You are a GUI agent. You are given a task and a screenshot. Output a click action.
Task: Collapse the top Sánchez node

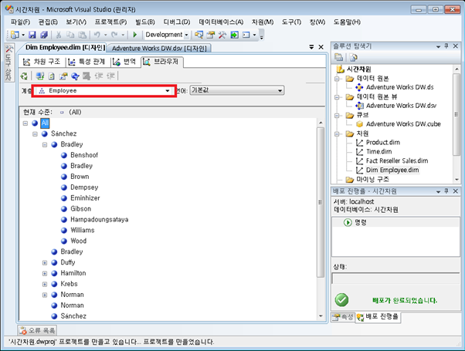point(35,134)
